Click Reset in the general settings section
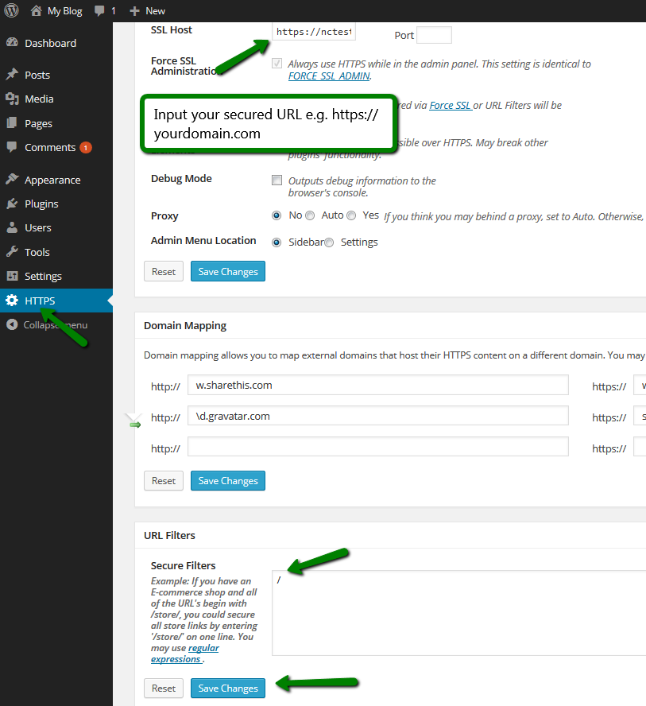 [164, 271]
